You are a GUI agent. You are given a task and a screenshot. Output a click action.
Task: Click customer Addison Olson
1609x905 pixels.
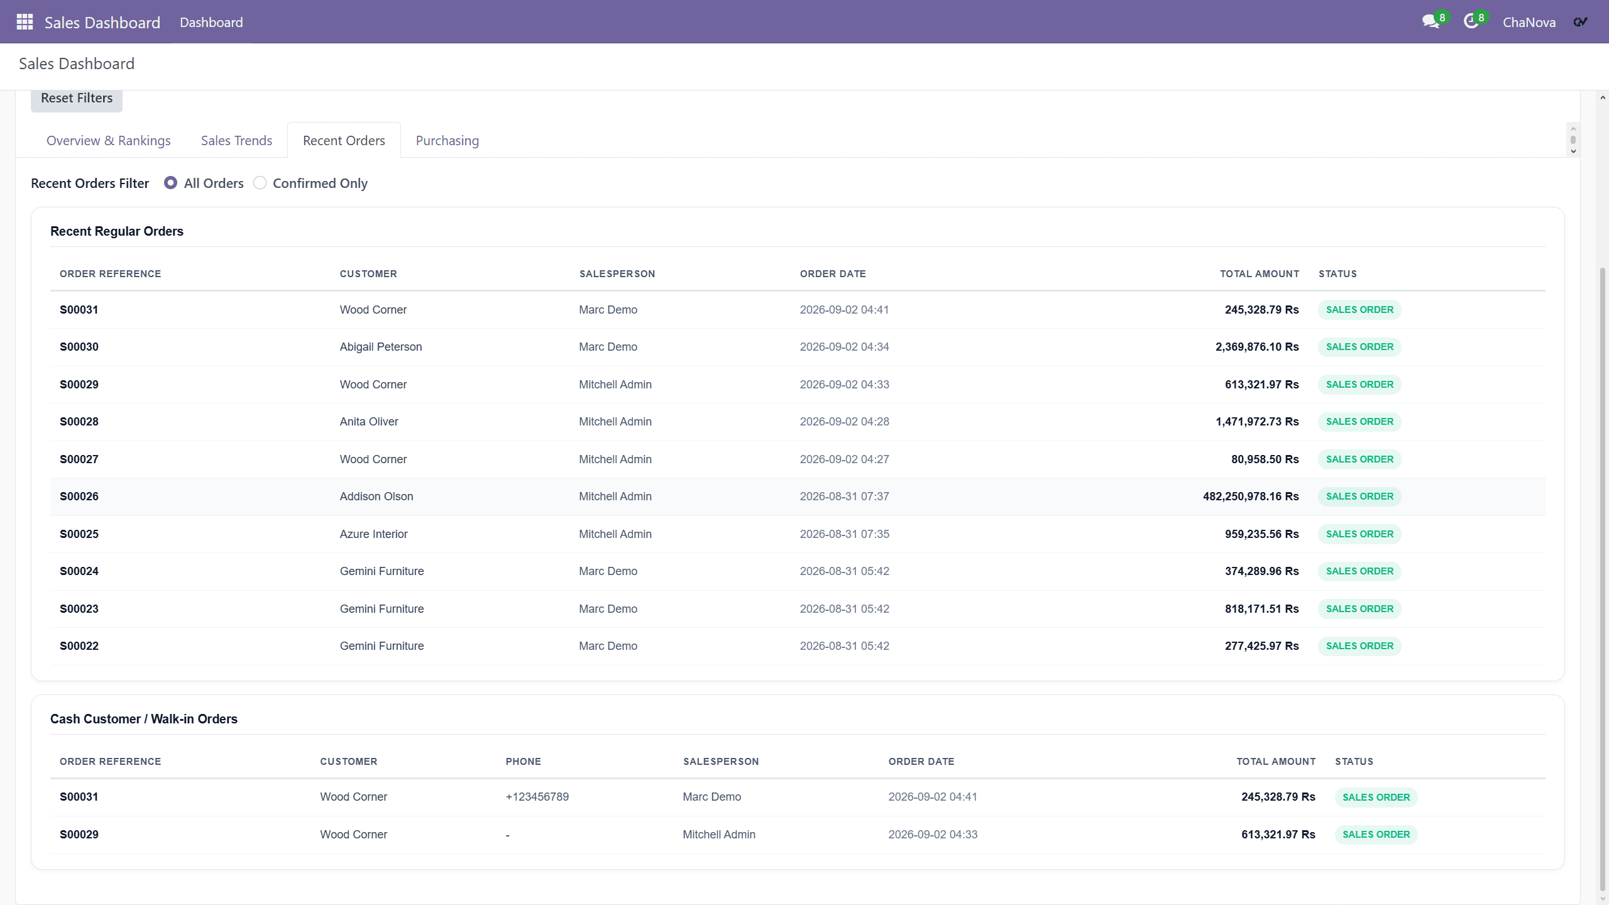(376, 496)
